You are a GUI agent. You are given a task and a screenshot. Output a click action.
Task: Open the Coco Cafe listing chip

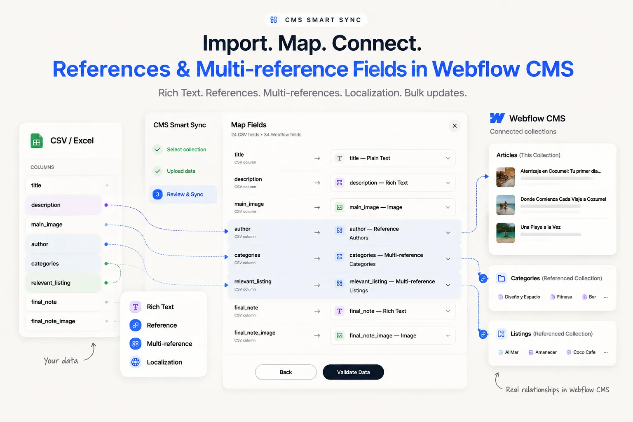(x=581, y=352)
